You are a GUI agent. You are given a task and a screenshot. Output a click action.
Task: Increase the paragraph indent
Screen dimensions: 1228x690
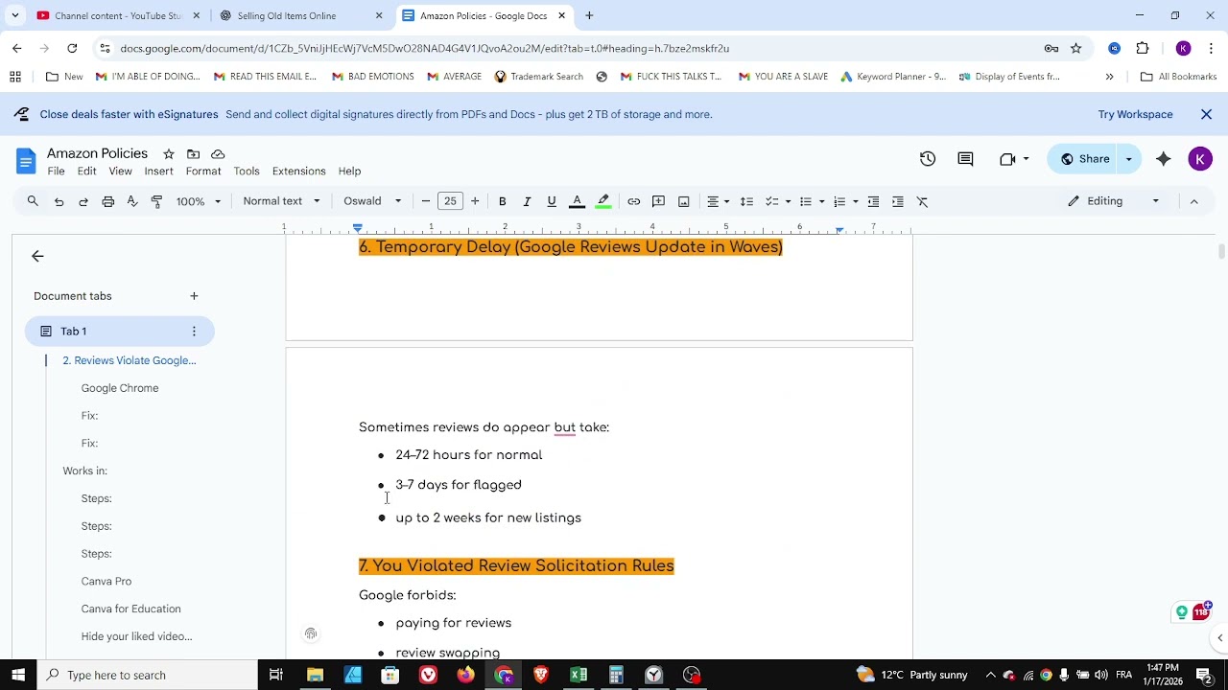point(897,201)
